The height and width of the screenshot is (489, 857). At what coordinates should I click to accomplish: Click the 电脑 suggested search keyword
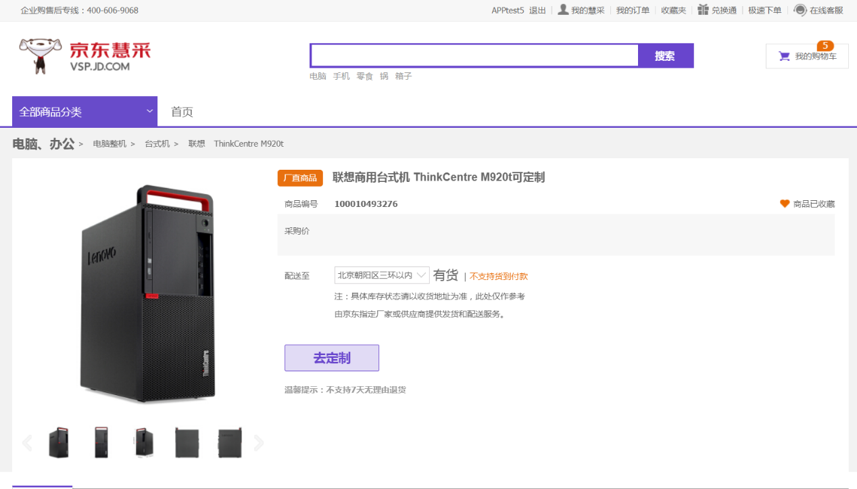(318, 76)
